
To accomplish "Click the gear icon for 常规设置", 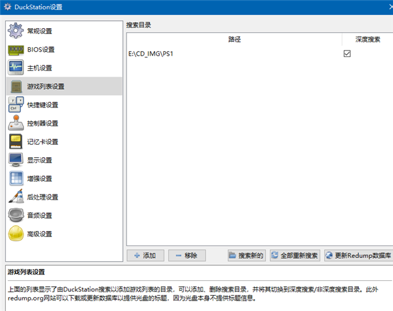I will click(16, 31).
